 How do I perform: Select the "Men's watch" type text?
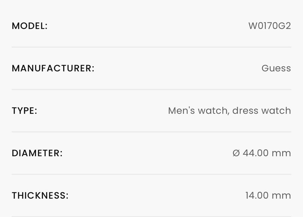pyautogui.click(x=198, y=111)
